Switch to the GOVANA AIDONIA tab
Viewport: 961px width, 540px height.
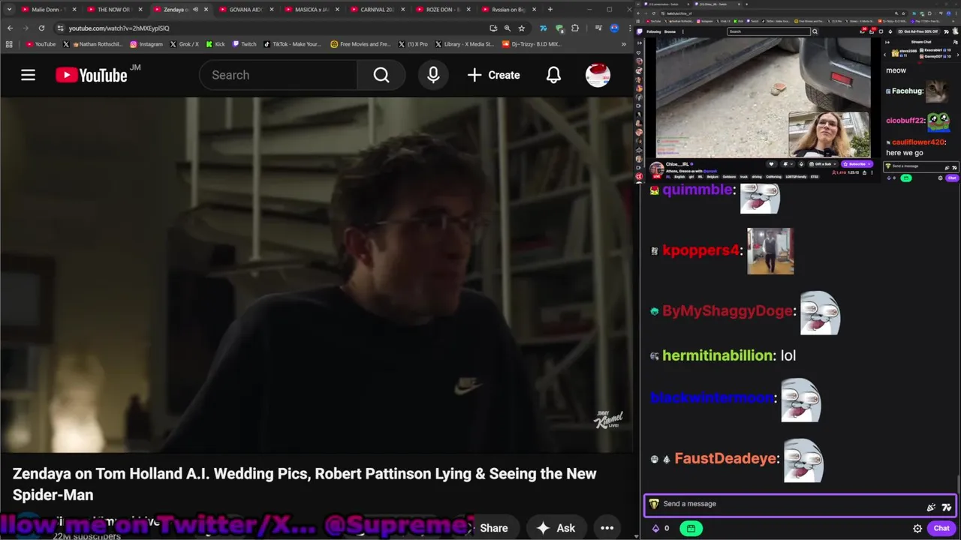coord(245,10)
